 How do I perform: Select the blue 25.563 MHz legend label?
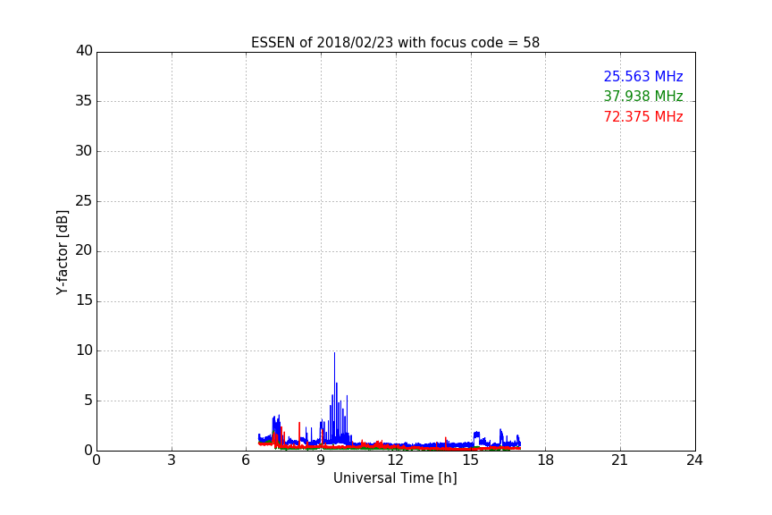coord(643,76)
